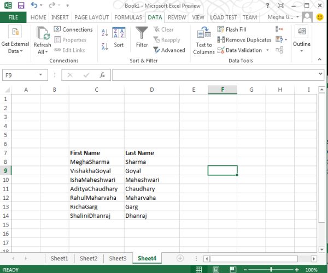328x273 pixels.
Task: Open the Outline group
Action: [x=301, y=39]
